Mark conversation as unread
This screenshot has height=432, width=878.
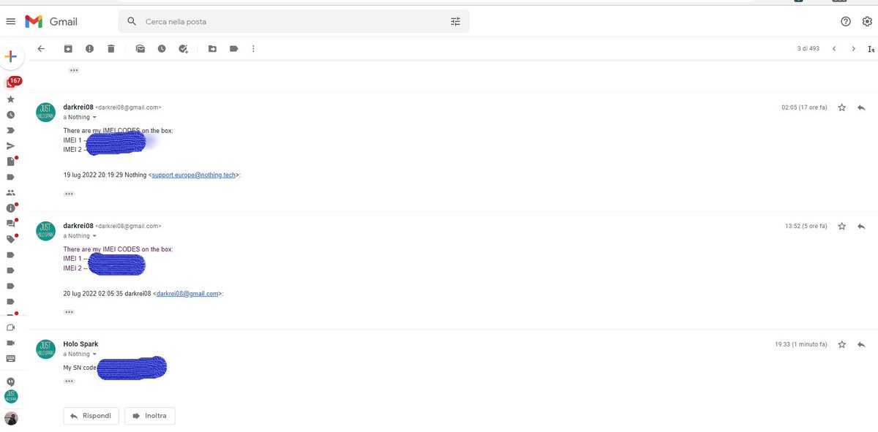click(x=140, y=49)
